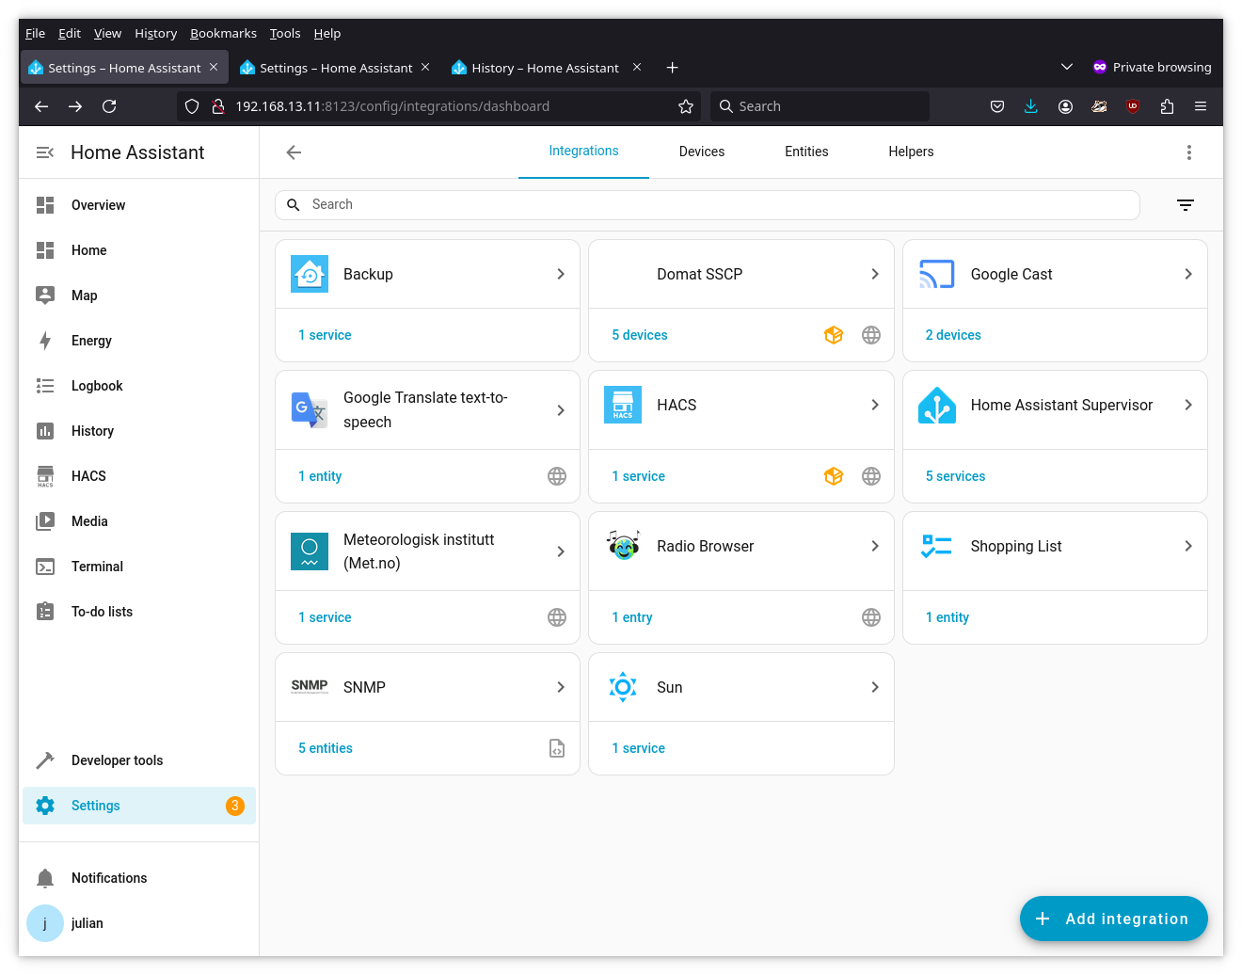The width and height of the screenshot is (1242, 975).
Task: Open the filter options icon
Action: click(x=1186, y=205)
